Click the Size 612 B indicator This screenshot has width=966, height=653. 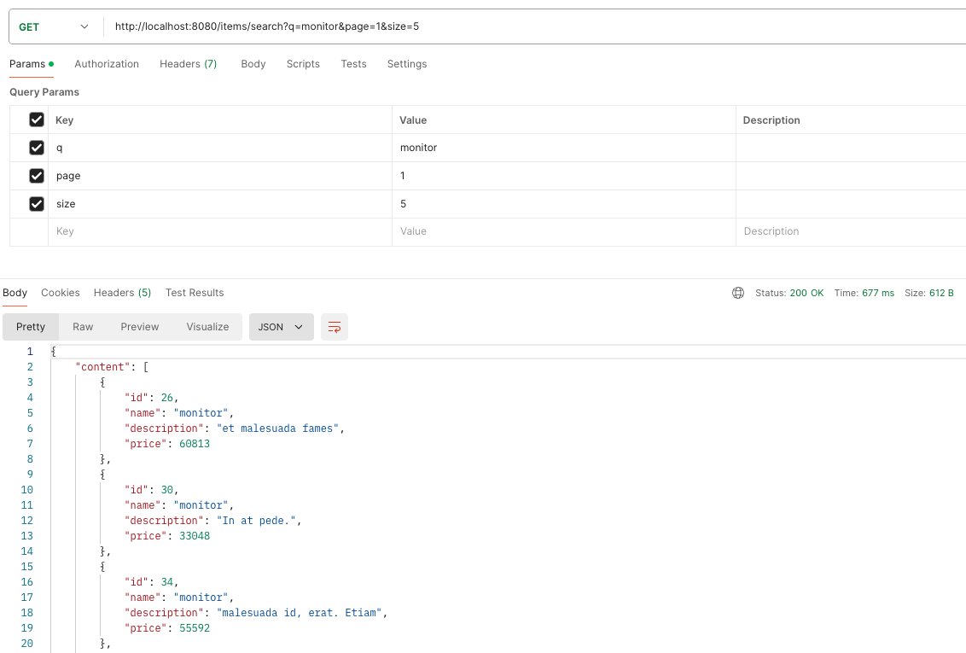coord(929,294)
